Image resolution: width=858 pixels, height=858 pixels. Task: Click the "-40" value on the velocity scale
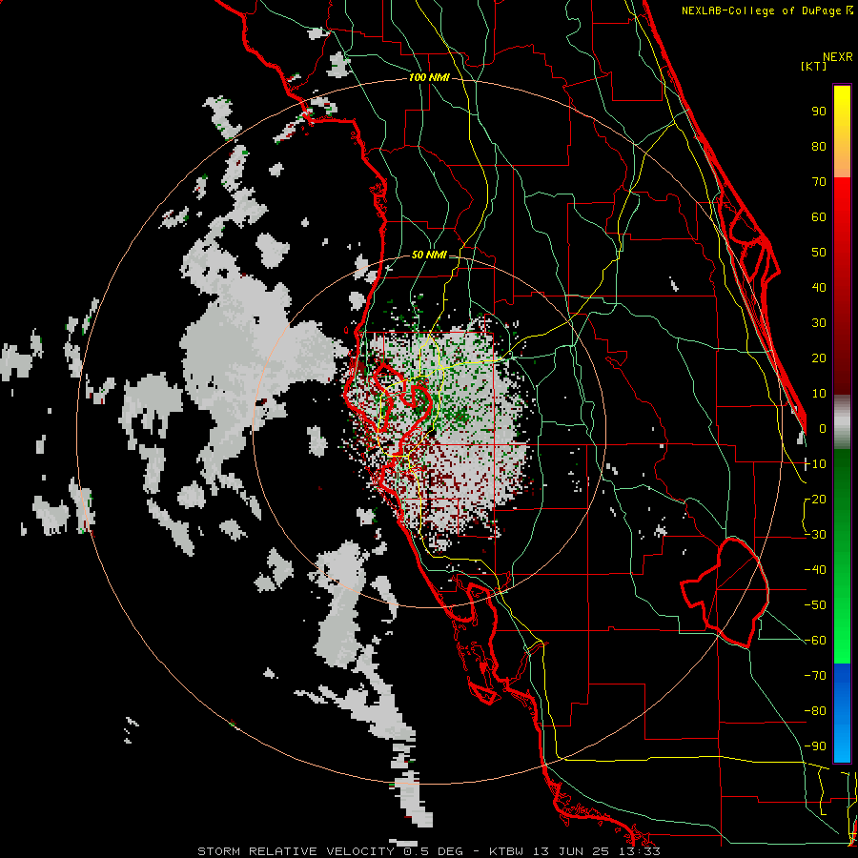[x=815, y=570]
